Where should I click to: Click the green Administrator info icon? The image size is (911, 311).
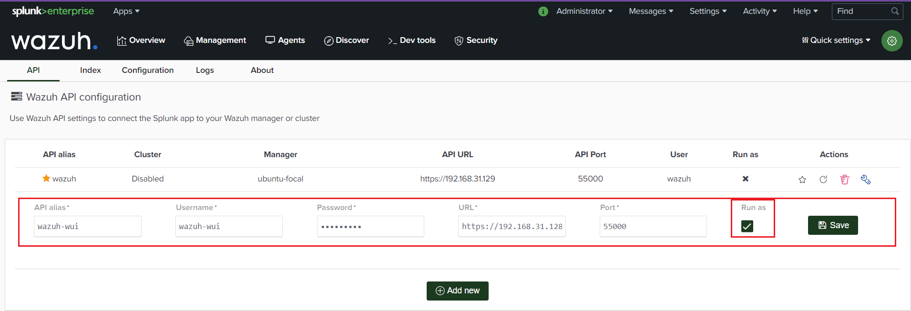click(543, 11)
